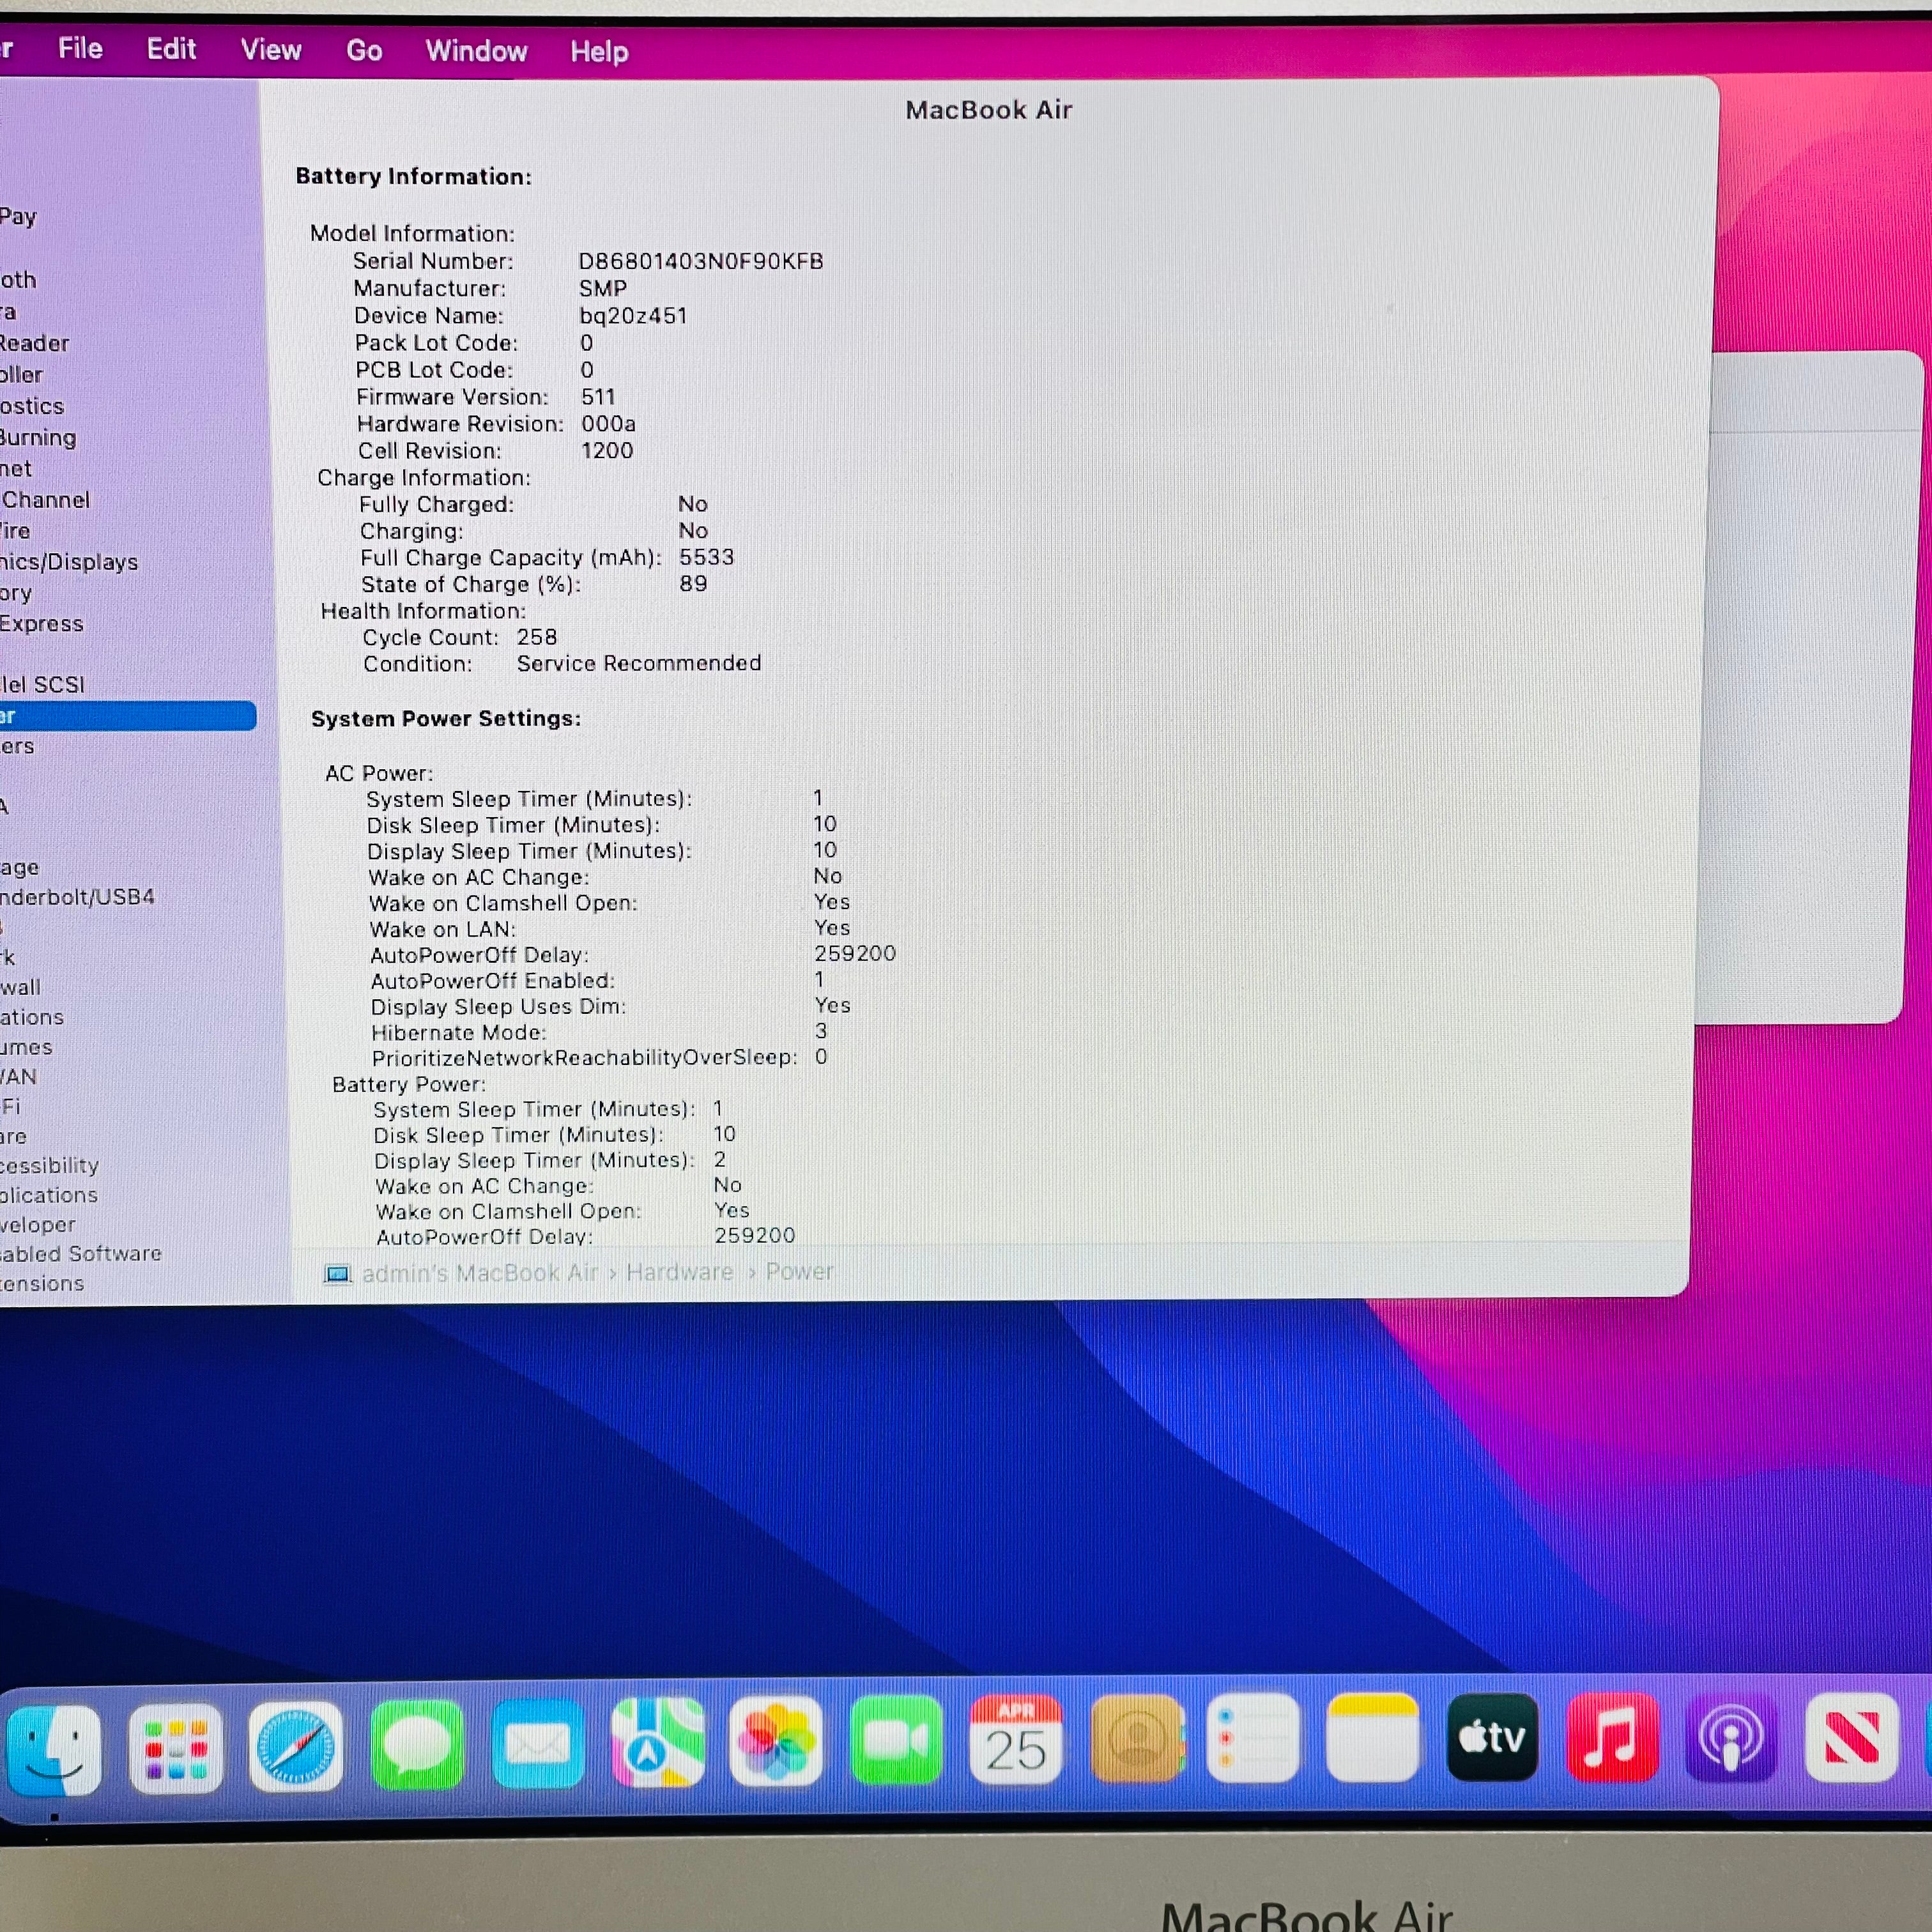Viewport: 1932px width, 1932px height.
Task: Select Accessibility in sidebar
Action: pos(50,1166)
